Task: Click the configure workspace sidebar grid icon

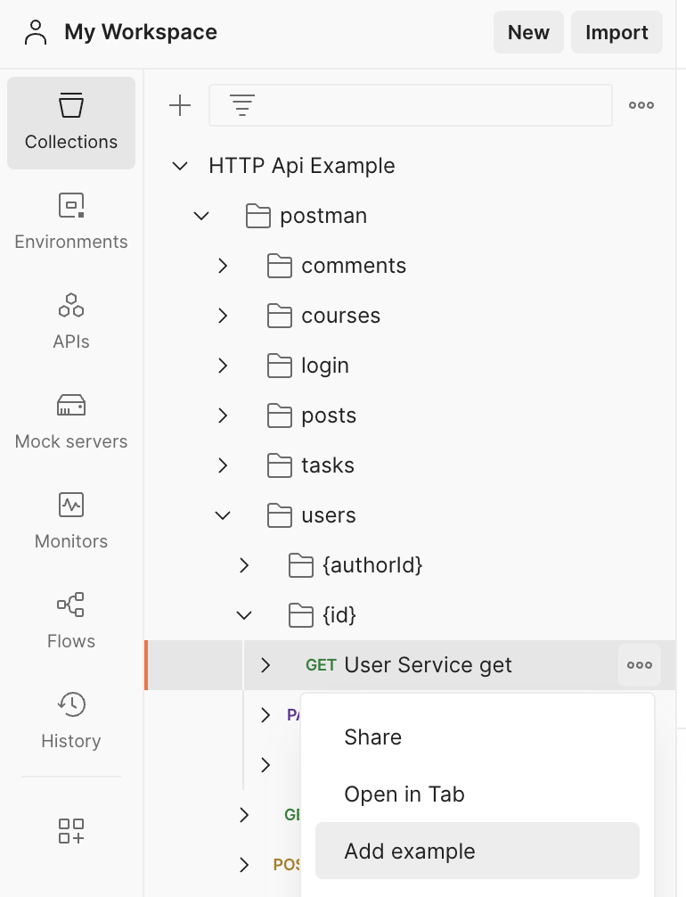Action: (x=71, y=830)
